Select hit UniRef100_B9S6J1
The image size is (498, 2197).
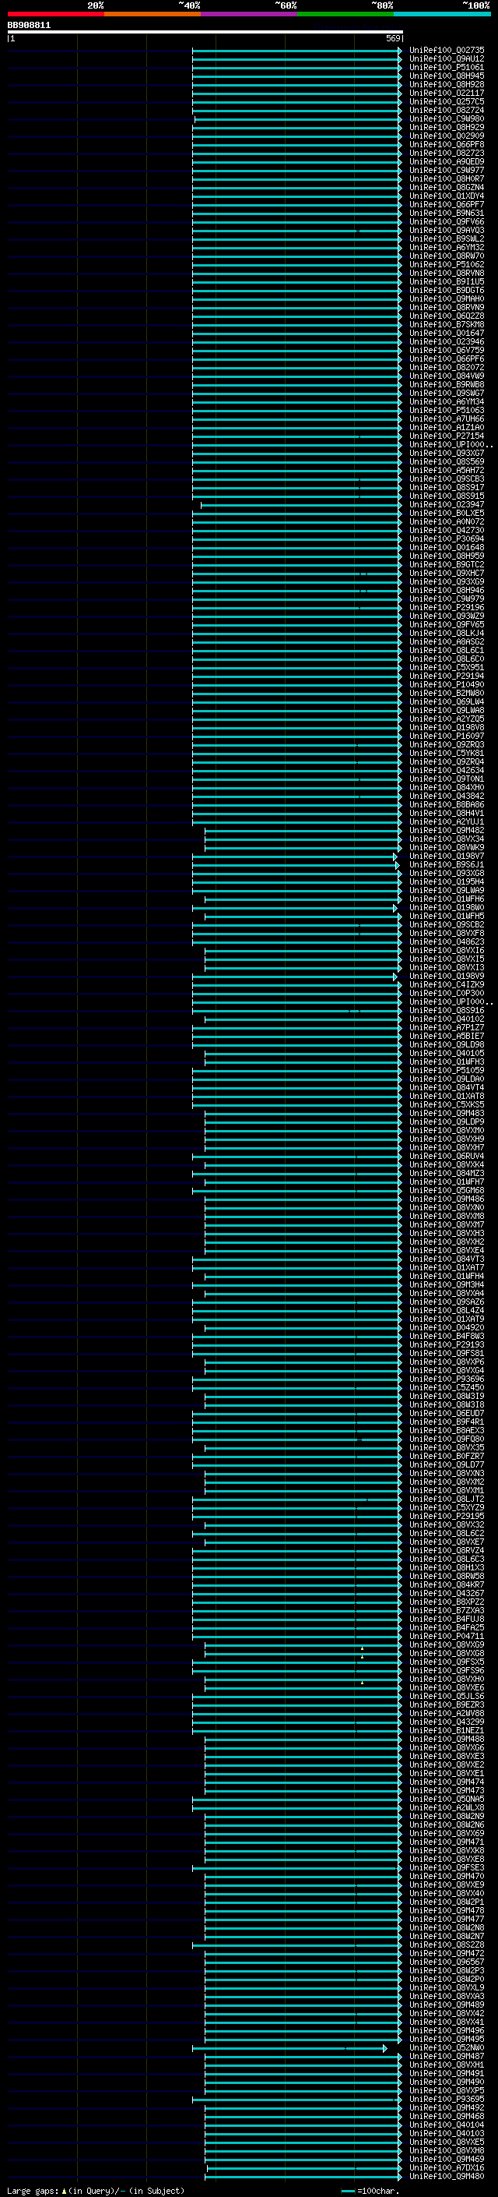(x=447, y=865)
